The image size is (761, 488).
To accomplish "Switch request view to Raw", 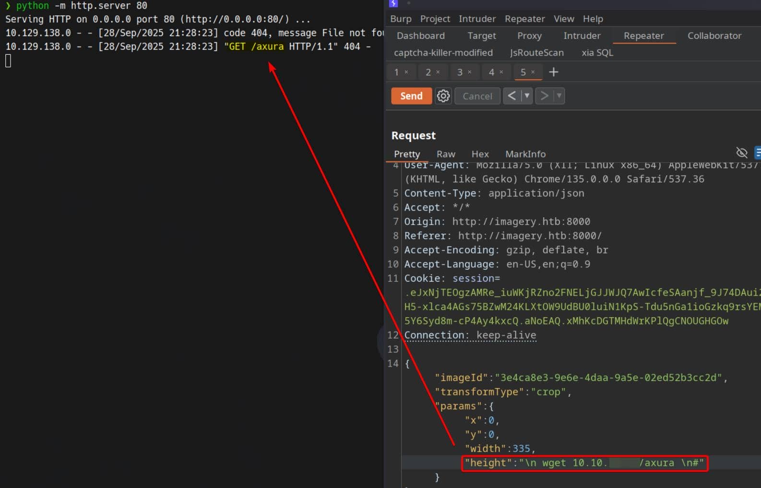I will click(x=446, y=154).
